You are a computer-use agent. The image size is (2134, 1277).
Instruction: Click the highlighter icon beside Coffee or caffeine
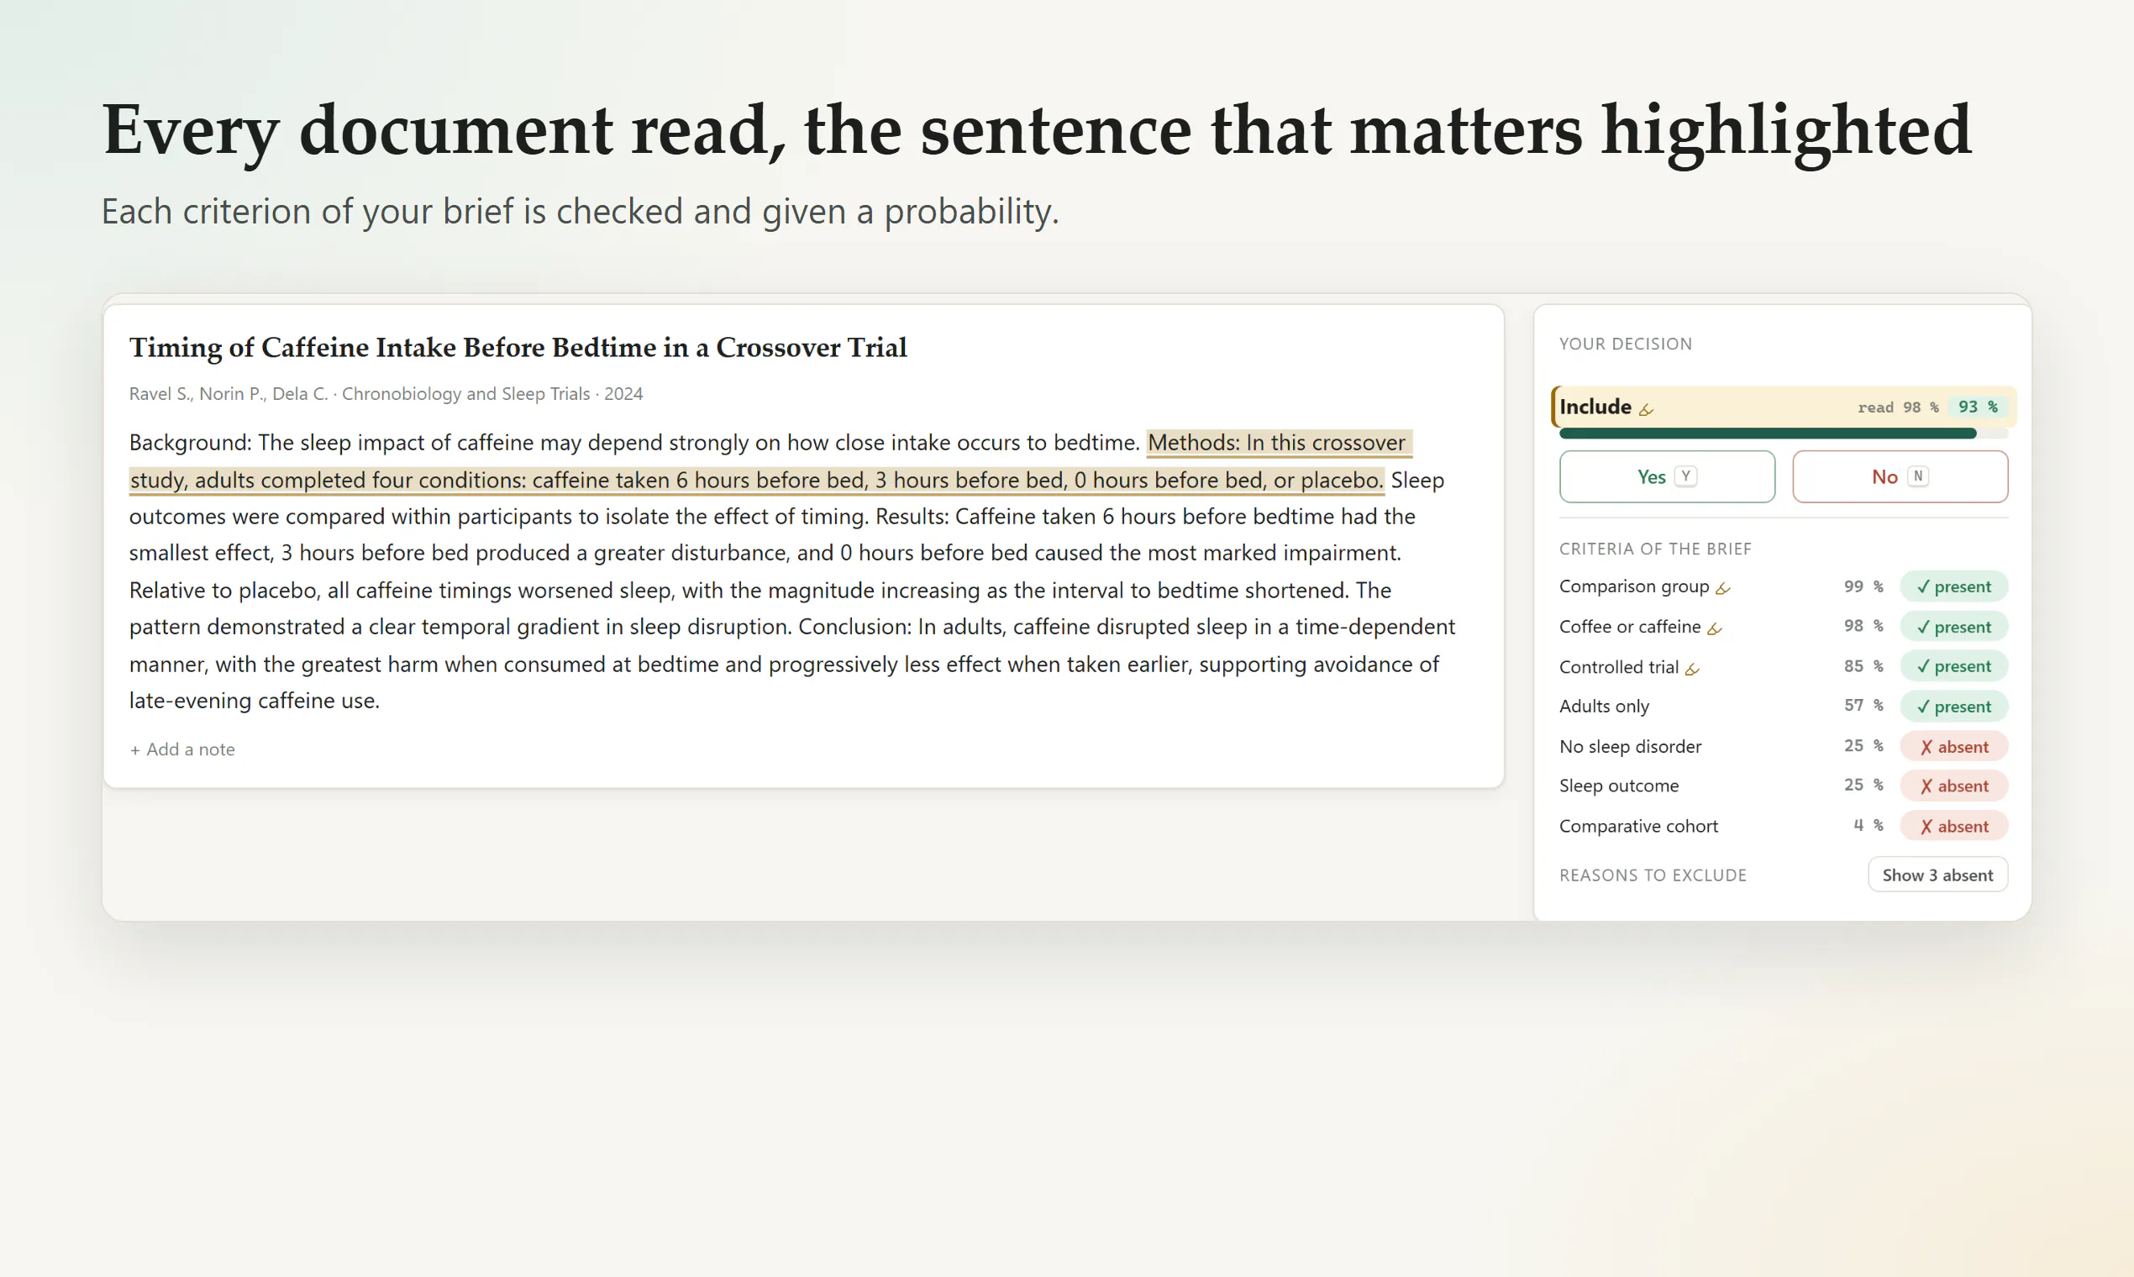coord(1714,629)
